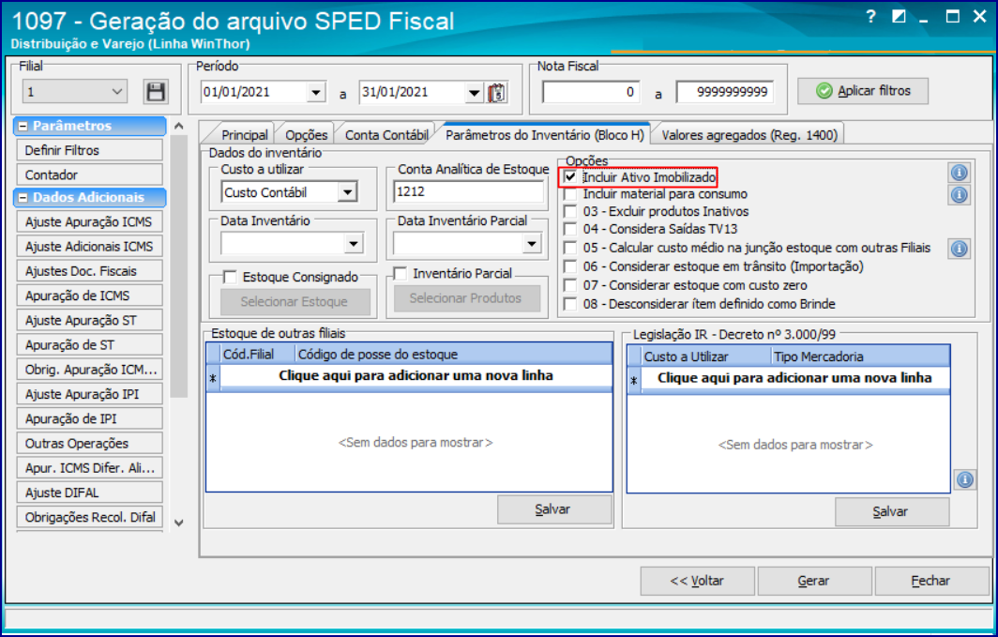Click Nota Fiscal ending number 9999999999 field
This screenshot has height=637, width=998.
click(725, 92)
